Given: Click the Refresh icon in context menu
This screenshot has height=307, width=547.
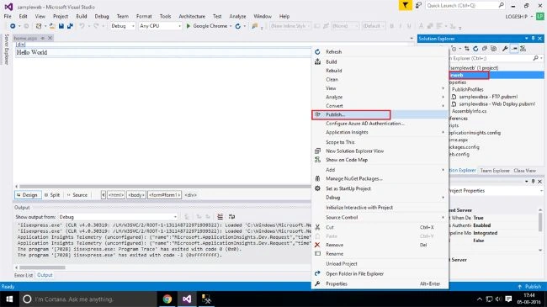Looking at the screenshot, I should (x=317, y=51).
